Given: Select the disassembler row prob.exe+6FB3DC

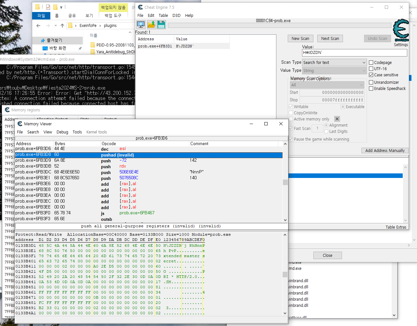Looking at the screenshot, I should tap(148, 172).
